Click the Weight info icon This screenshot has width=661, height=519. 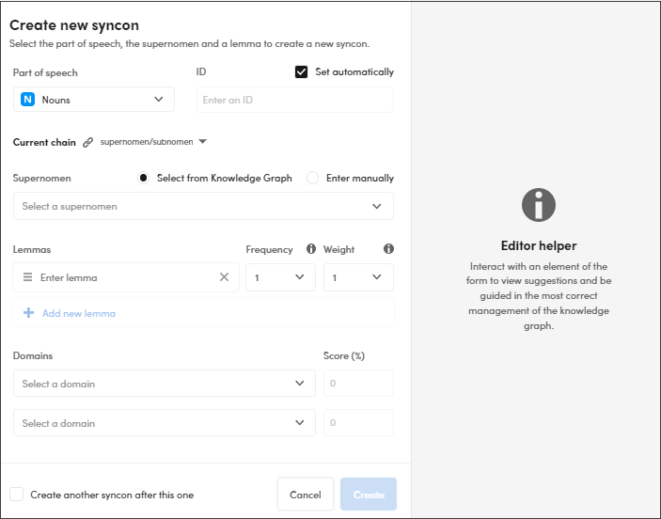click(x=388, y=249)
